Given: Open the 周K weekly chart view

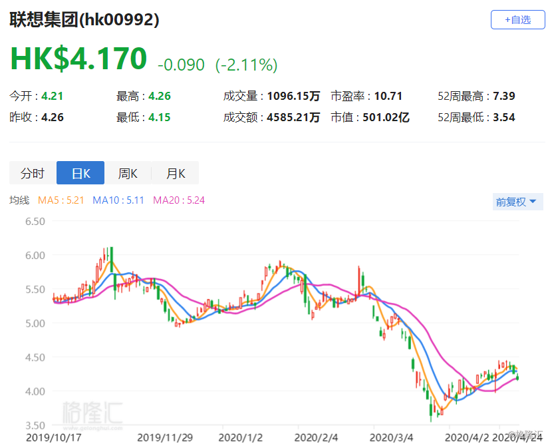Looking at the screenshot, I should coord(128,172).
